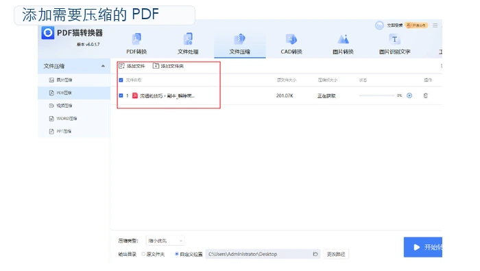Viewport: 480px width, 271px height.
Task: Click the output path input field
Action: 263,254
